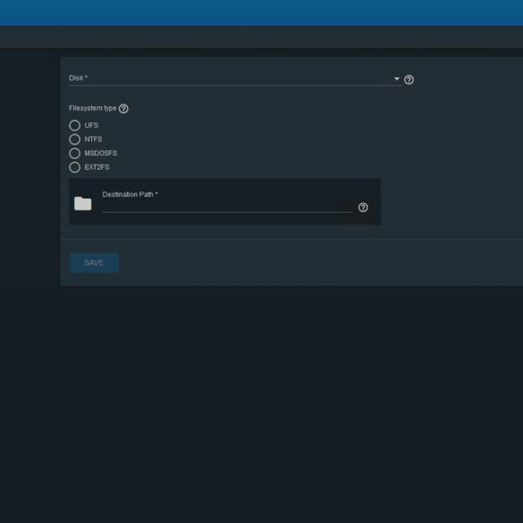The height and width of the screenshot is (523, 523).
Task: Browse folders for the destination path
Action: (83, 204)
